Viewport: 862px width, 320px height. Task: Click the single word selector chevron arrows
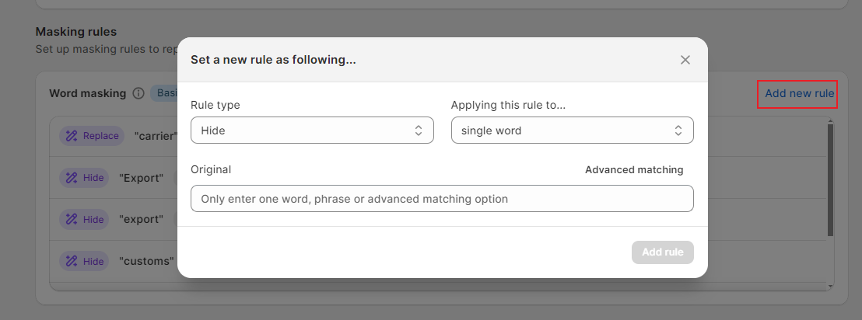pyautogui.click(x=678, y=130)
